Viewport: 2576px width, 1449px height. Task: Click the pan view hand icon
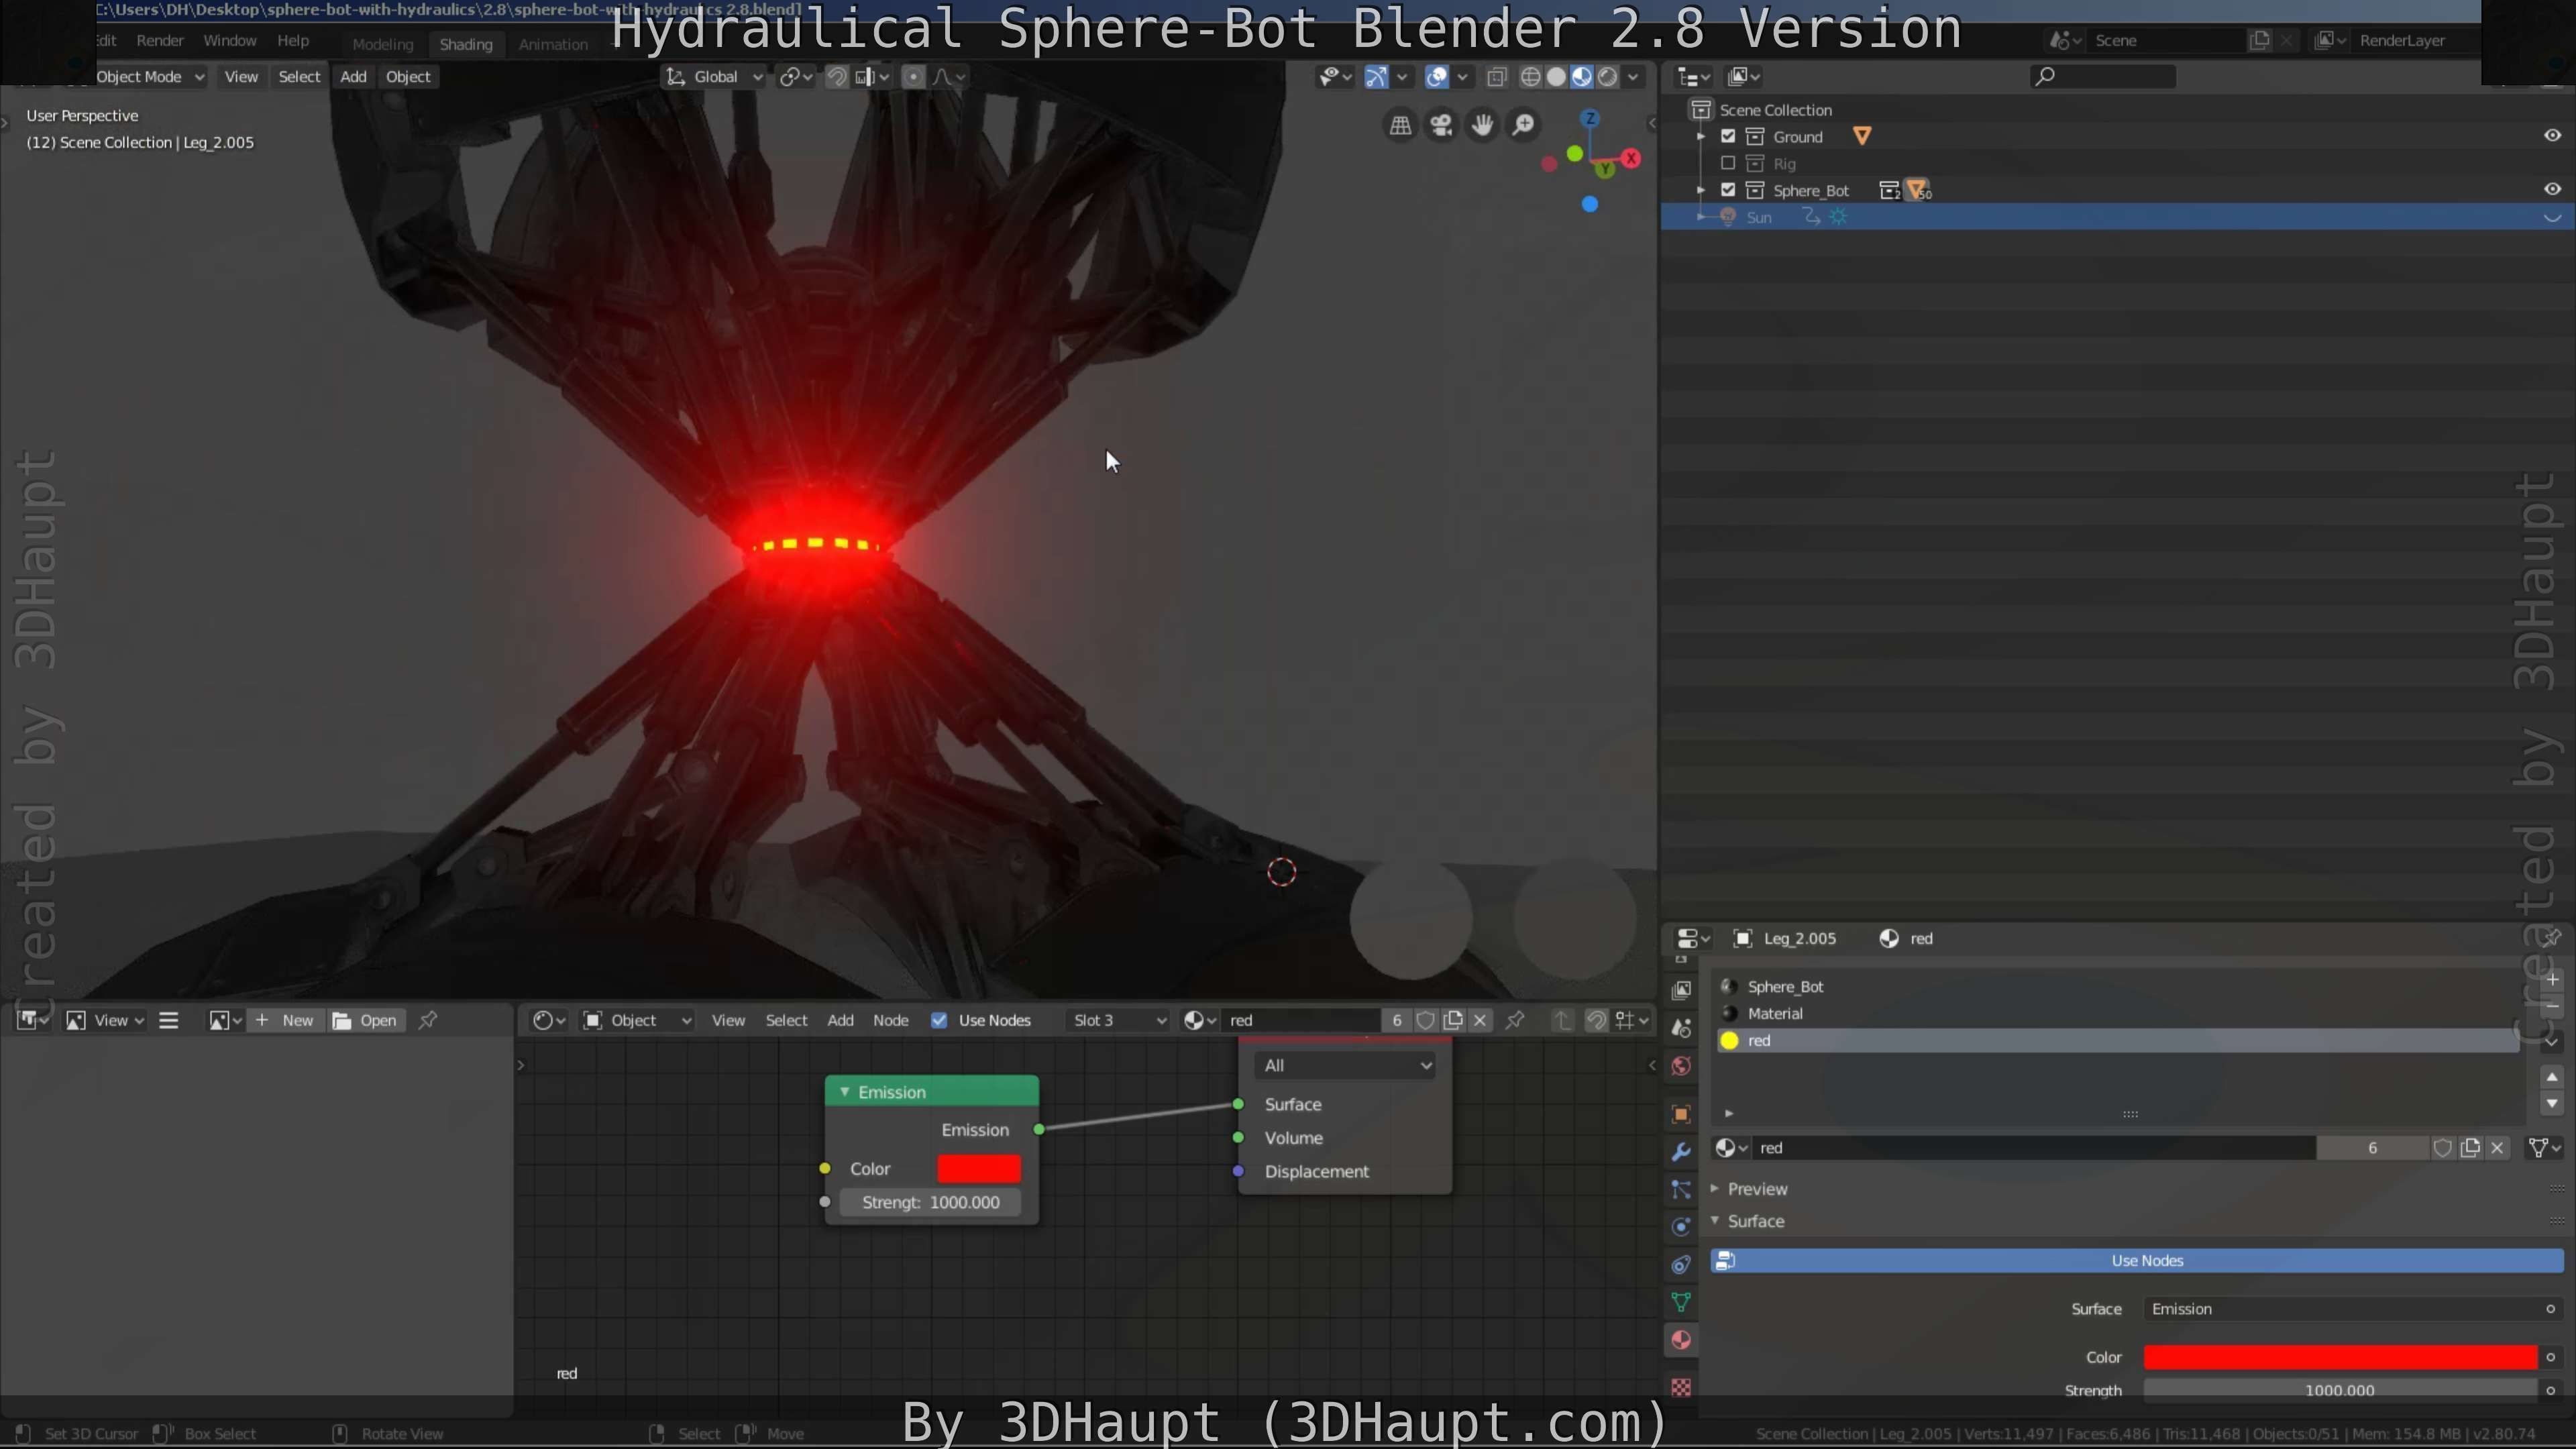pyautogui.click(x=1482, y=125)
